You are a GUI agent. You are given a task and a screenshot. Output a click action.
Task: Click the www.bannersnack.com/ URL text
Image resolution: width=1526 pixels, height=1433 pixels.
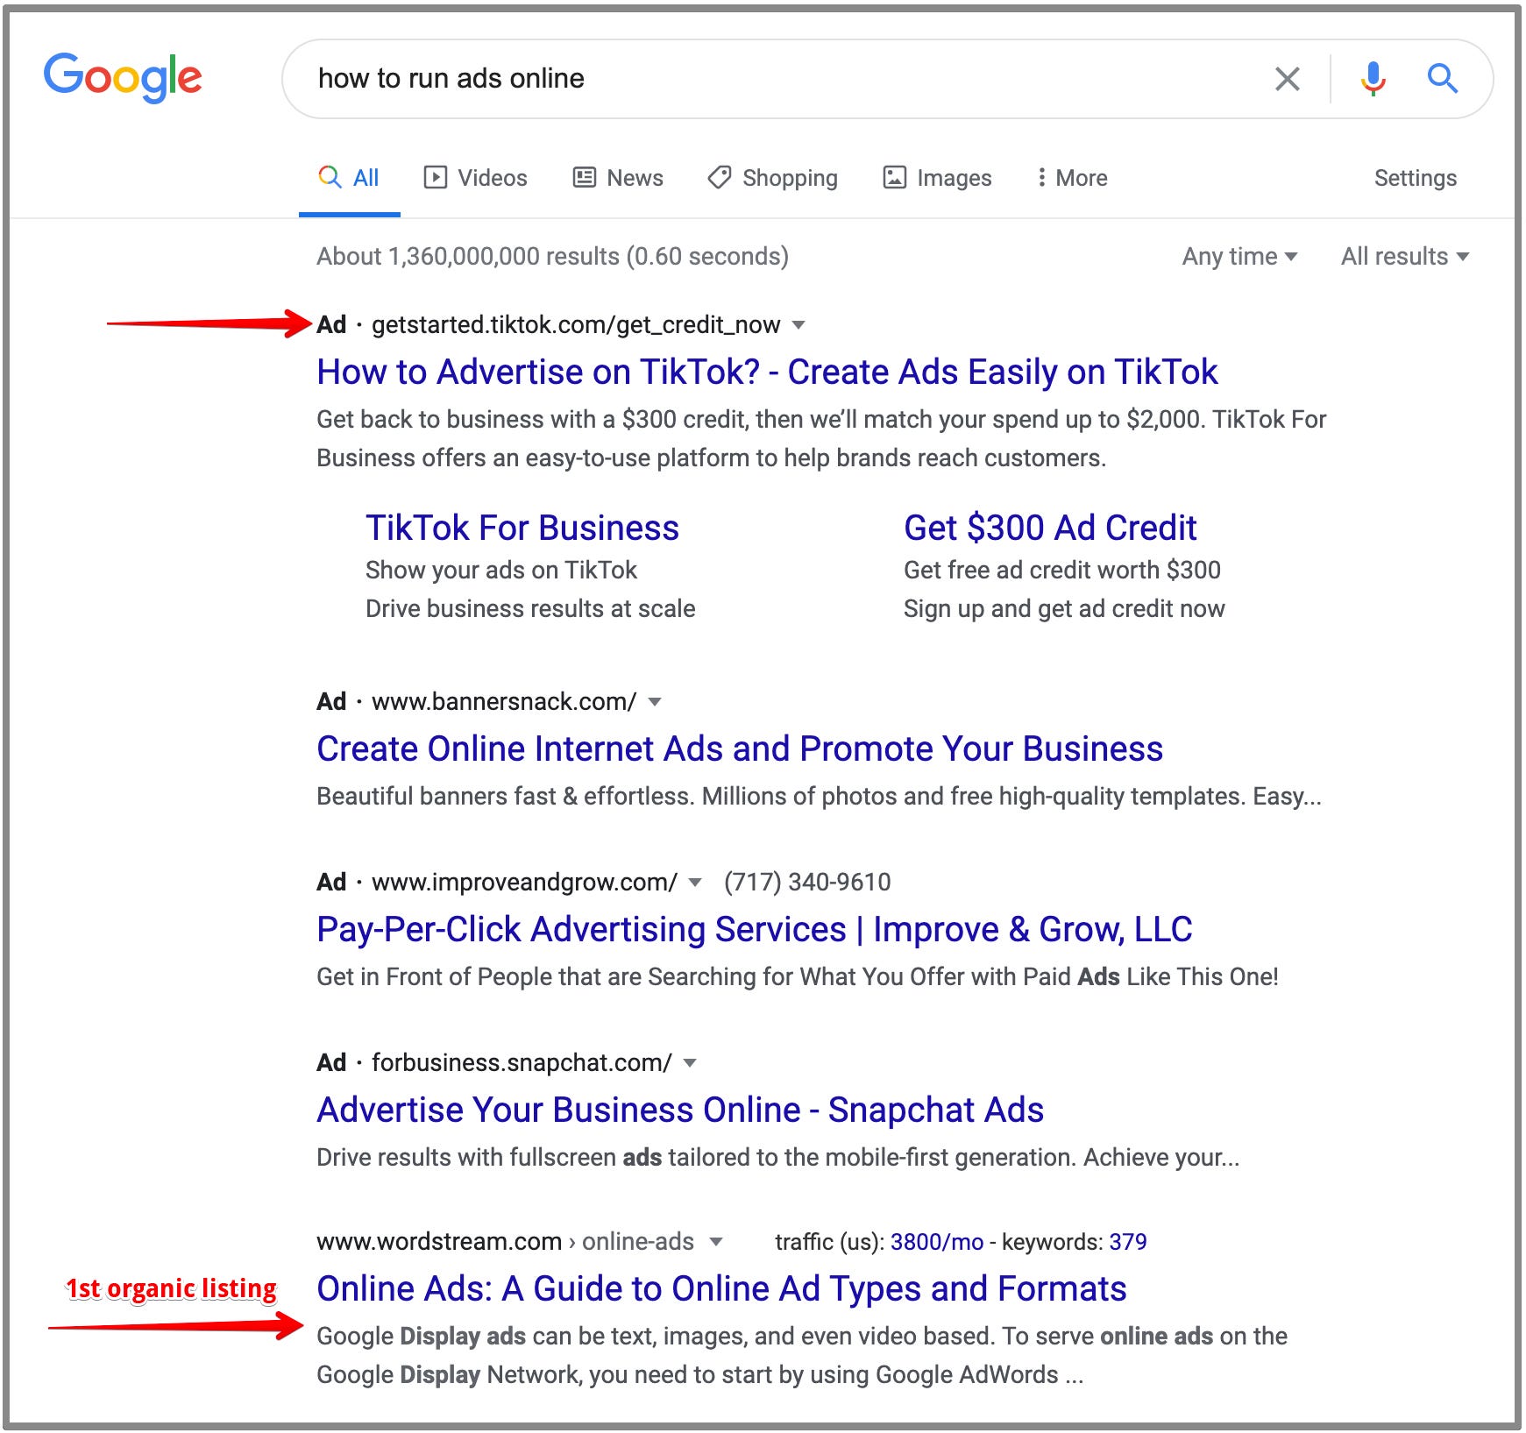click(504, 702)
